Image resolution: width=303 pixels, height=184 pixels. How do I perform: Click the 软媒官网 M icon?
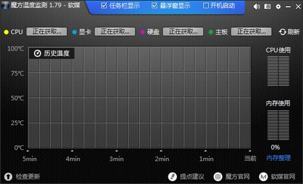pos(263,176)
